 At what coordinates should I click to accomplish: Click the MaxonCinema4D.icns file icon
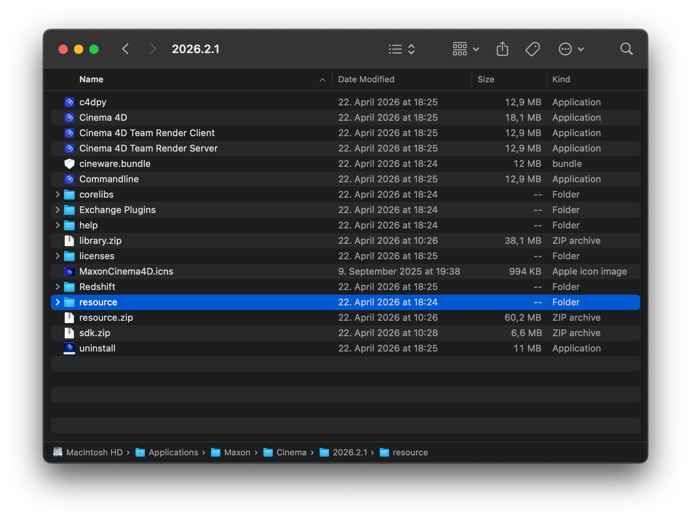point(69,272)
